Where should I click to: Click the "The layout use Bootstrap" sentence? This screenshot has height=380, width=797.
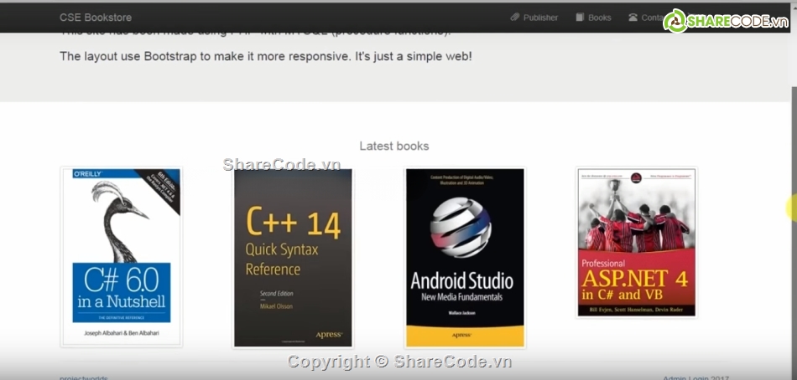[x=265, y=56]
